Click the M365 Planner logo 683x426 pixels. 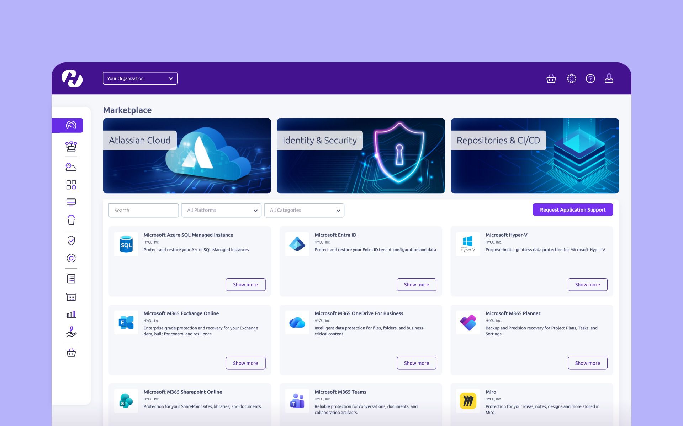click(x=468, y=322)
